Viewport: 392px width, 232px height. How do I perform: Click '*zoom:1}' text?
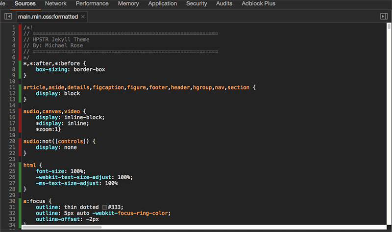tap(48, 129)
